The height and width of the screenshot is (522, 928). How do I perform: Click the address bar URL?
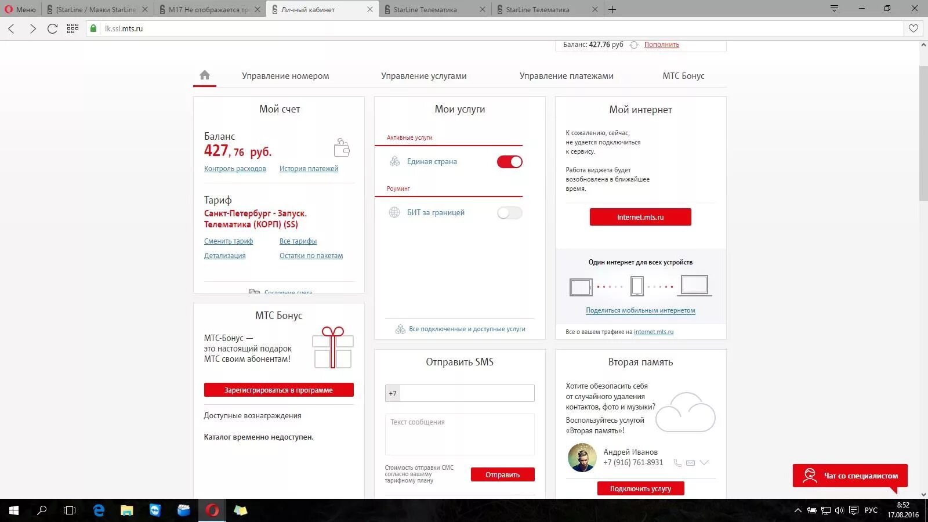click(124, 28)
